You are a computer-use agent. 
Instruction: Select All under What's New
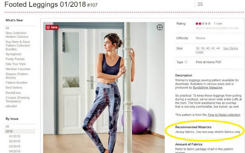(7, 28)
